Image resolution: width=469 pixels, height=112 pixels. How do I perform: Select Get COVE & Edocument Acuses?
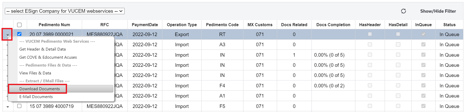tap(48, 57)
